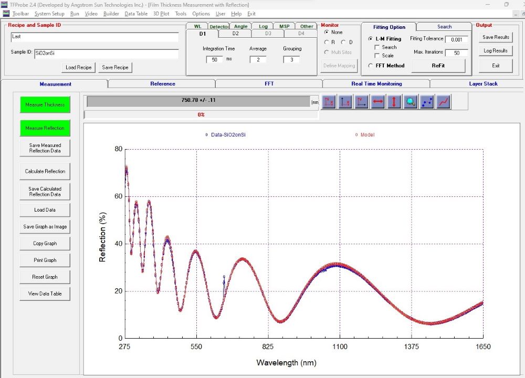The width and height of the screenshot is (525, 378).
Task: Switch to the FFT tab
Action: pos(269,83)
